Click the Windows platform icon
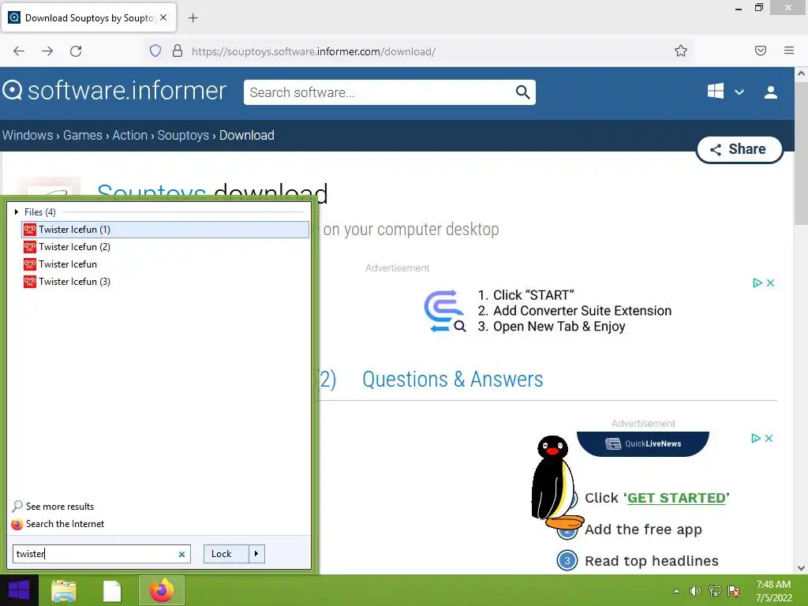Screen dimensions: 808x606 715,92
